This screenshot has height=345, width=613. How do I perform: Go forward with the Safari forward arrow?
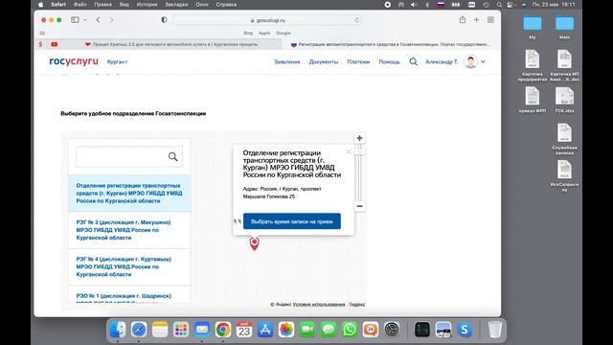111,20
